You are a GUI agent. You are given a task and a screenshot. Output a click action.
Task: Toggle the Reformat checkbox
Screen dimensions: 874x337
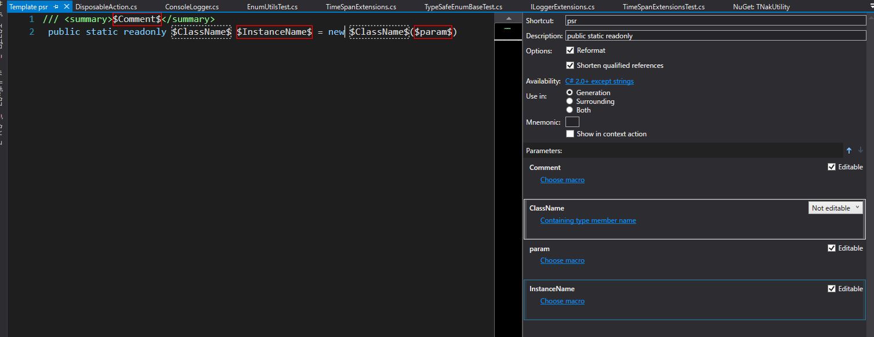pos(570,50)
